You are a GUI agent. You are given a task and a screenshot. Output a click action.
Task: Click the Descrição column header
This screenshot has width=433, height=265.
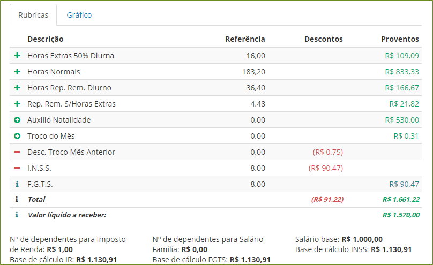point(46,39)
